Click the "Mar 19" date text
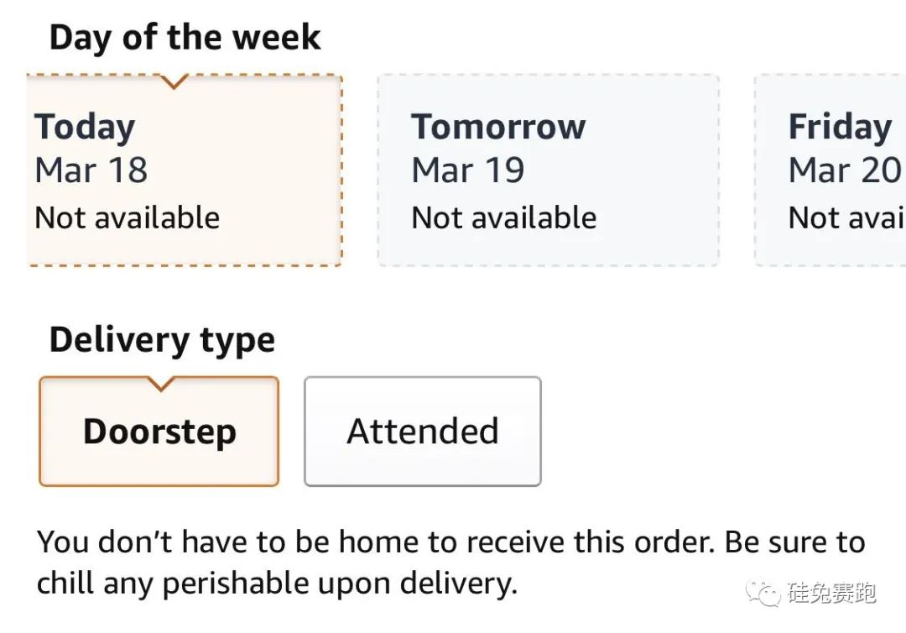The width and height of the screenshot is (906, 633). (467, 170)
